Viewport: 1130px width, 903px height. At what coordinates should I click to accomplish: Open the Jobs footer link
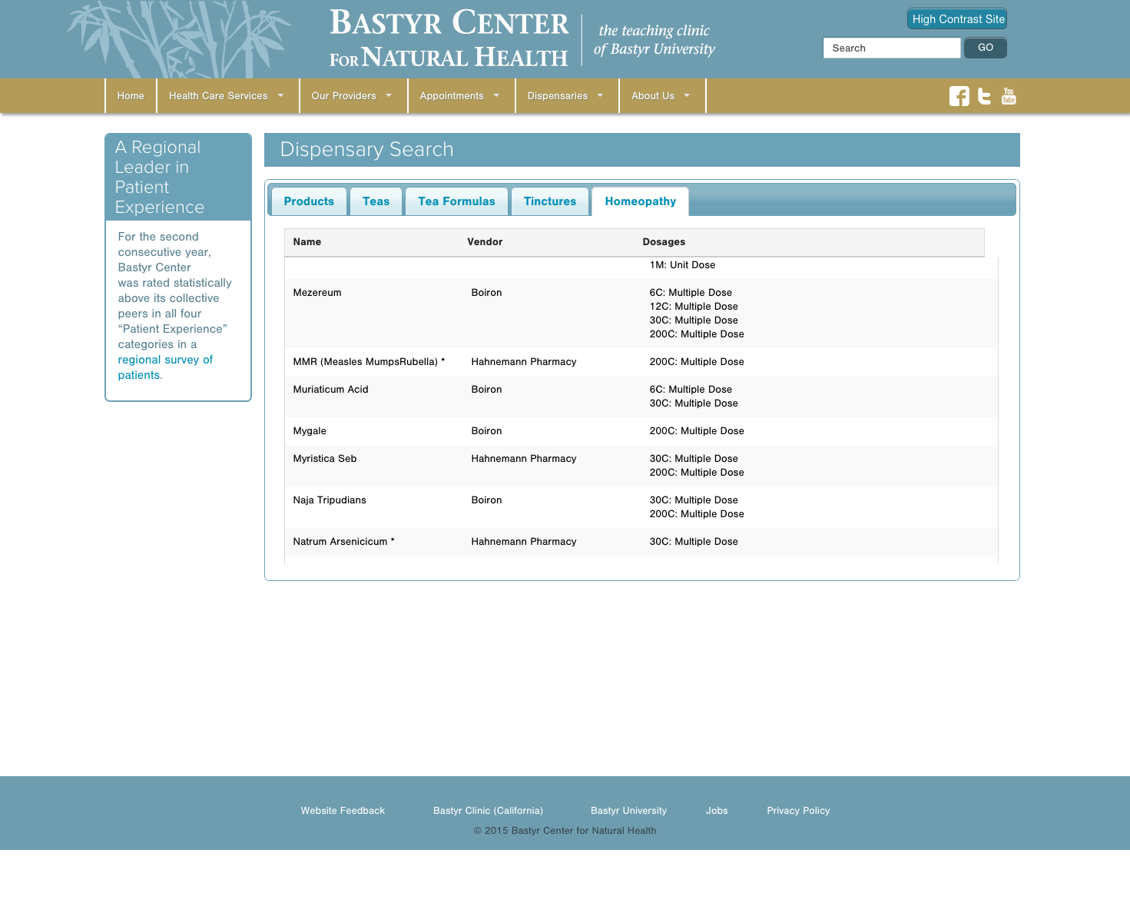point(717,811)
